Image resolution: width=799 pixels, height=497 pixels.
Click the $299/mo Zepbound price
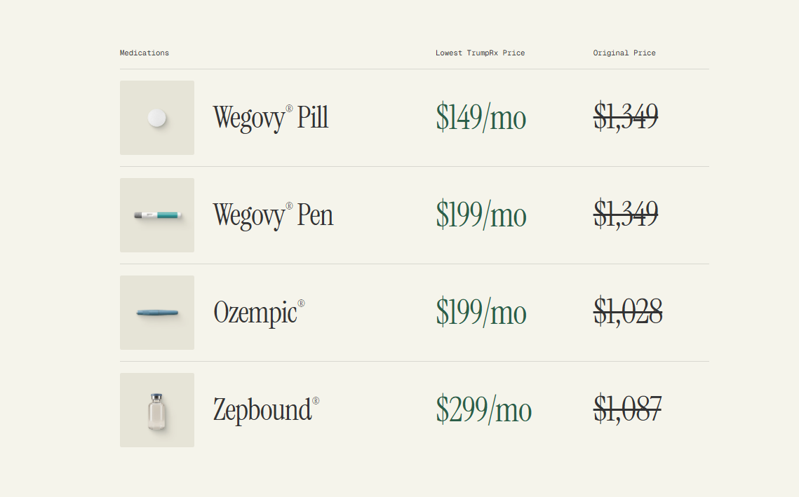(484, 409)
